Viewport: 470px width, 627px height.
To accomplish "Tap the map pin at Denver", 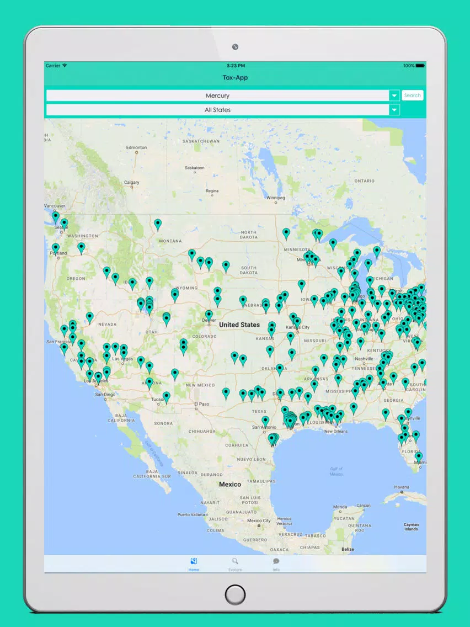I will point(209,316).
